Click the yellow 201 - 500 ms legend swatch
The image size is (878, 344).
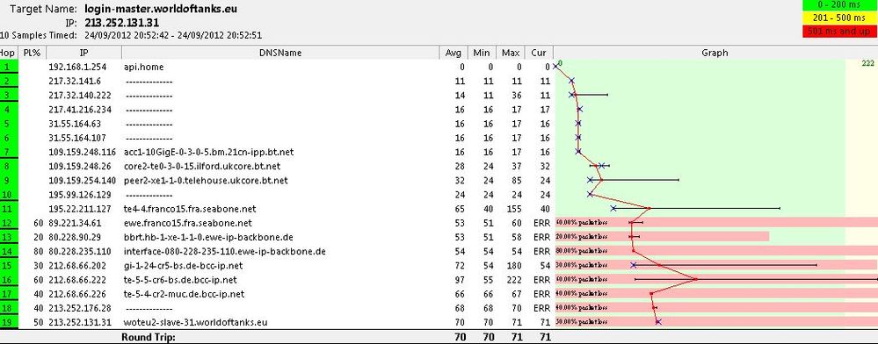[839, 18]
